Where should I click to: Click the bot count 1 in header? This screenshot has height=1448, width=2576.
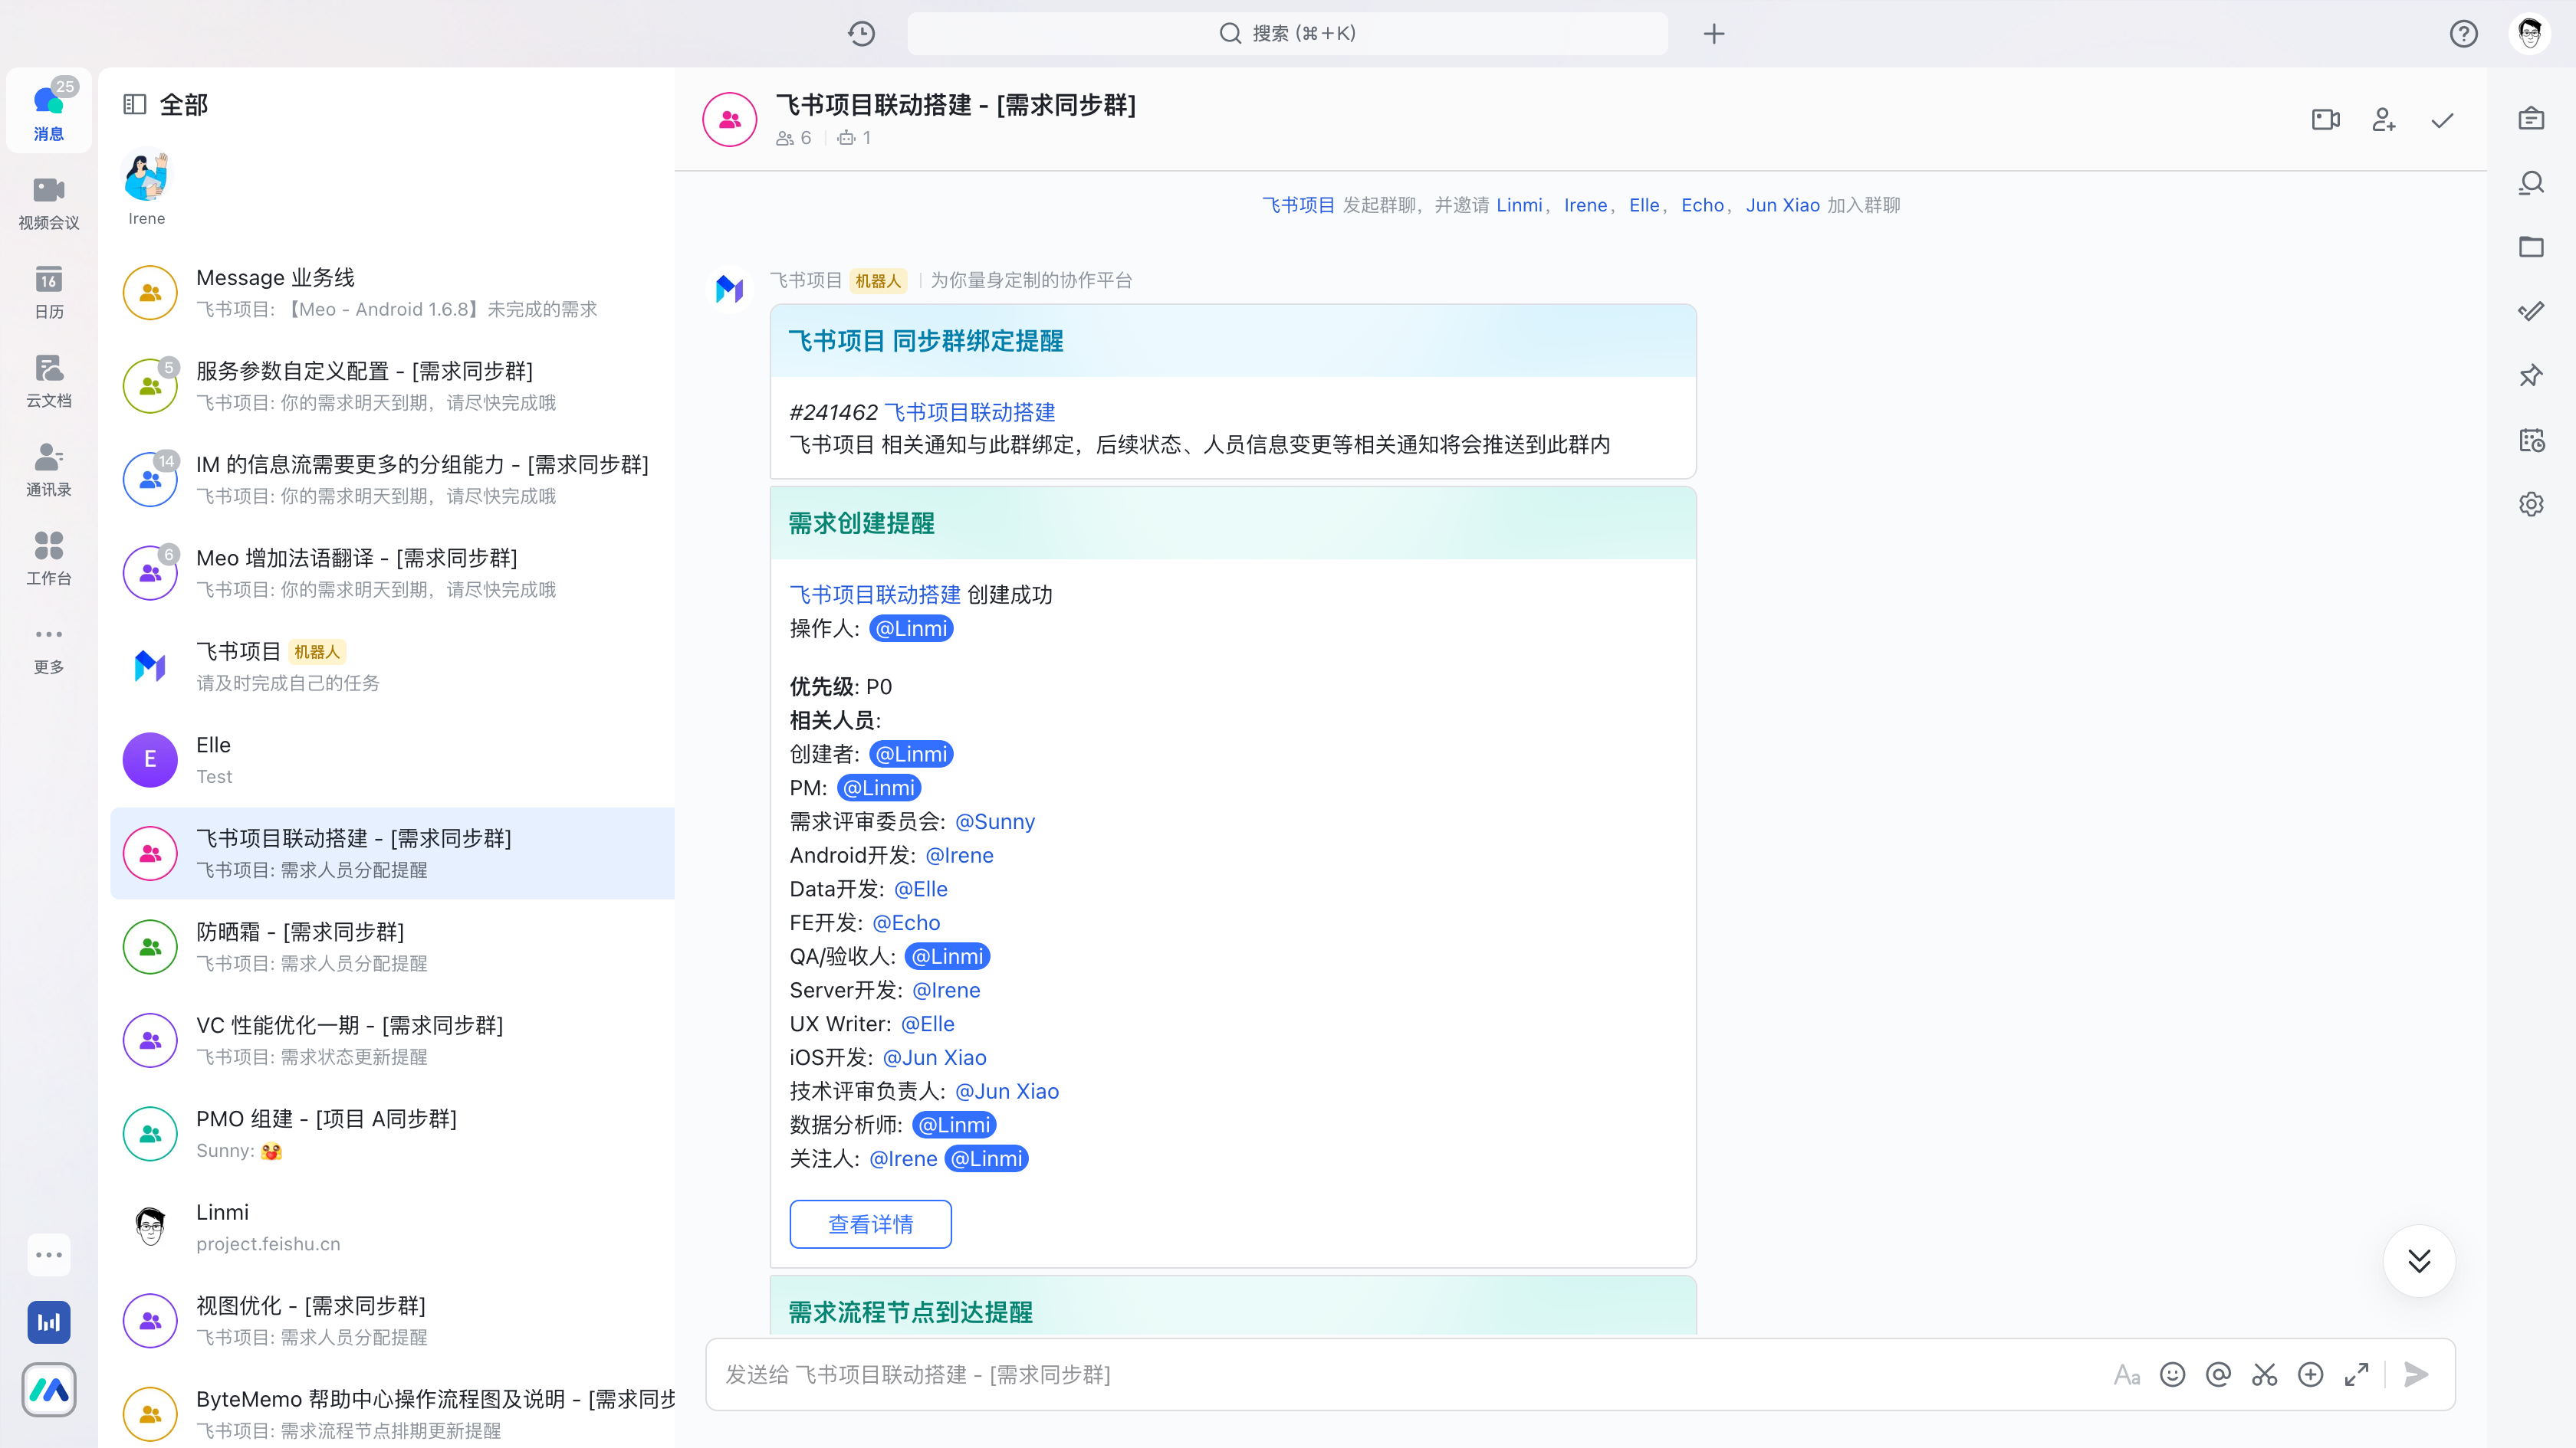pos(855,138)
